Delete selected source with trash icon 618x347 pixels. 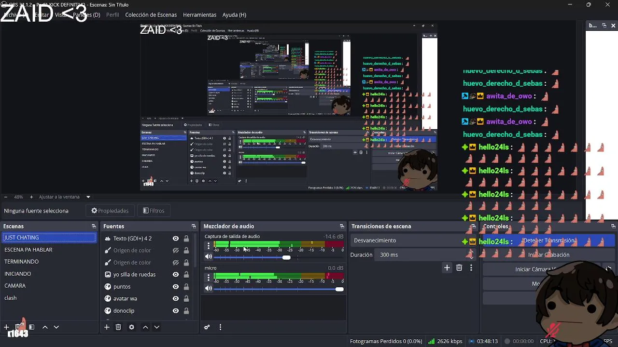click(118, 327)
